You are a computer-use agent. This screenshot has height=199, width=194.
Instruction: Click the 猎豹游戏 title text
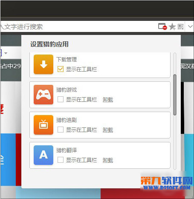[x=67, y=89]
